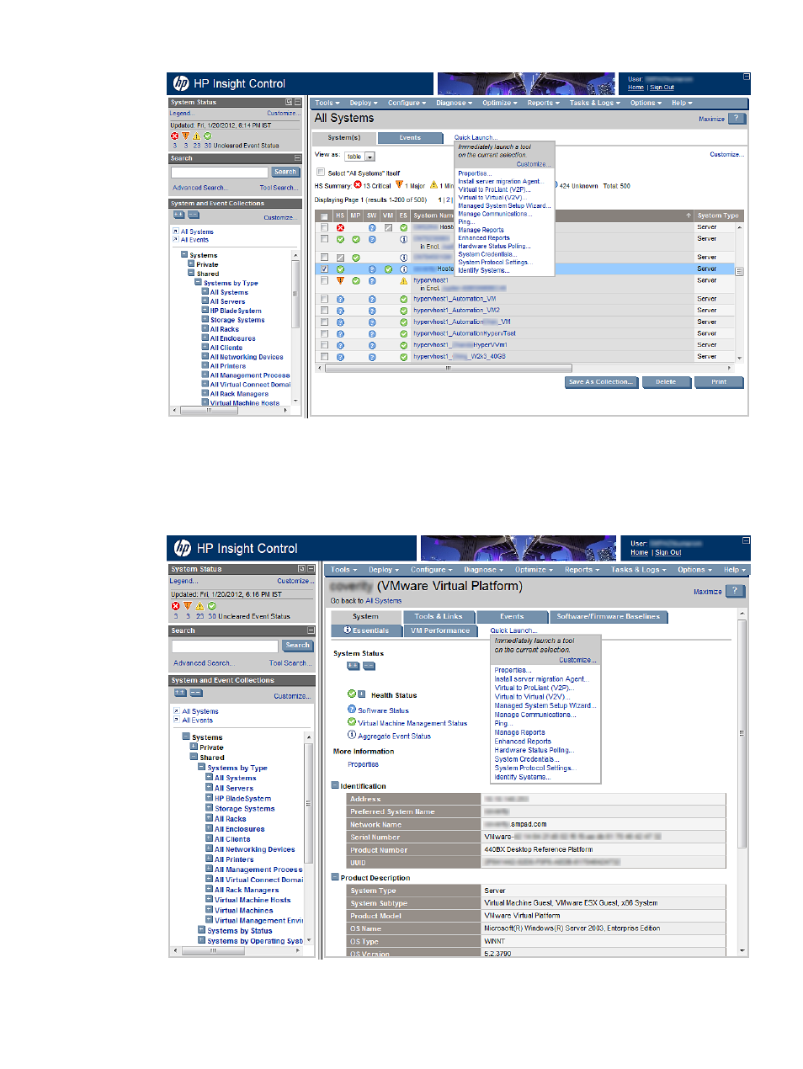
Task: Collapse Shared tree node in VMware window
Action: [194, 757]
